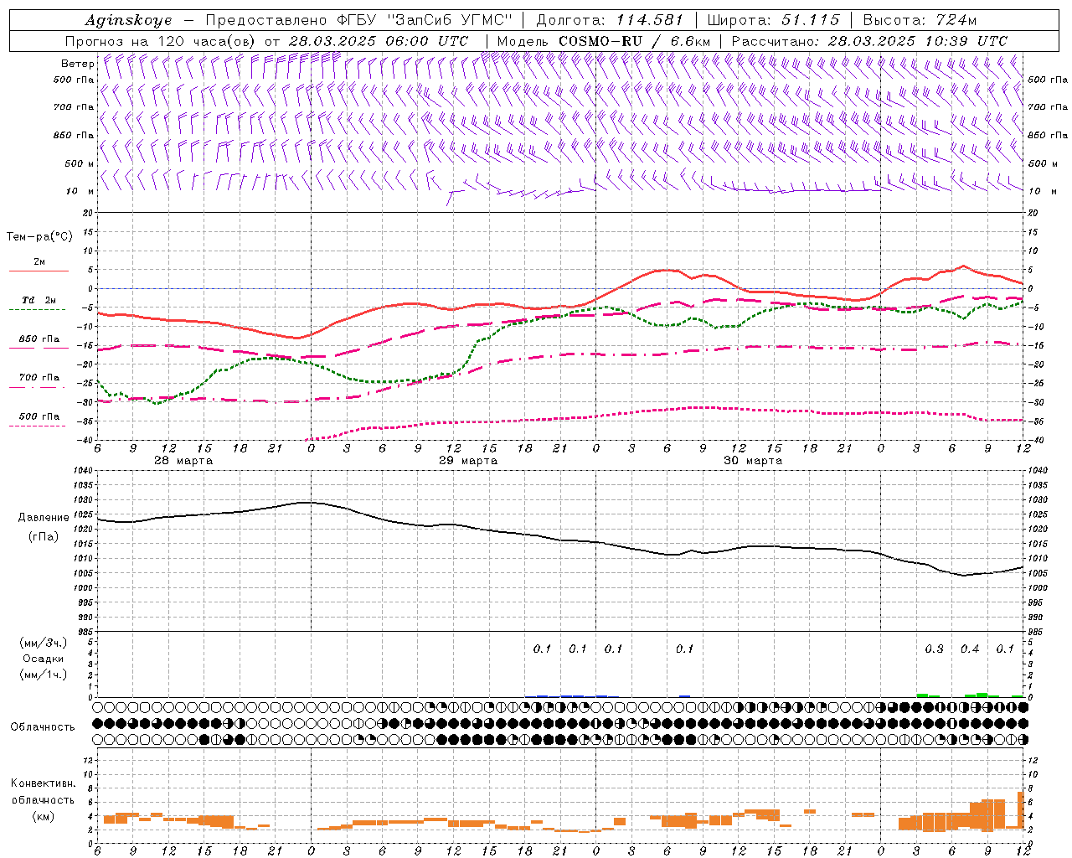
Task: Click the station name Aginskoye in header
Action: (128, 21)
